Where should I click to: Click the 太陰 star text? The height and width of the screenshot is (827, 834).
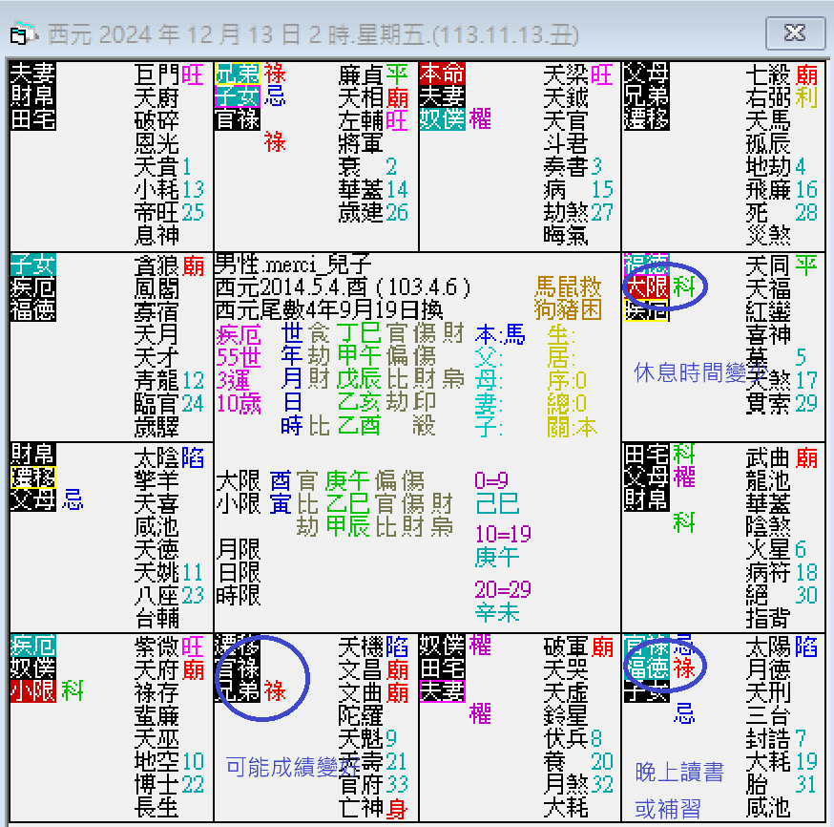(x=156, y=457)
